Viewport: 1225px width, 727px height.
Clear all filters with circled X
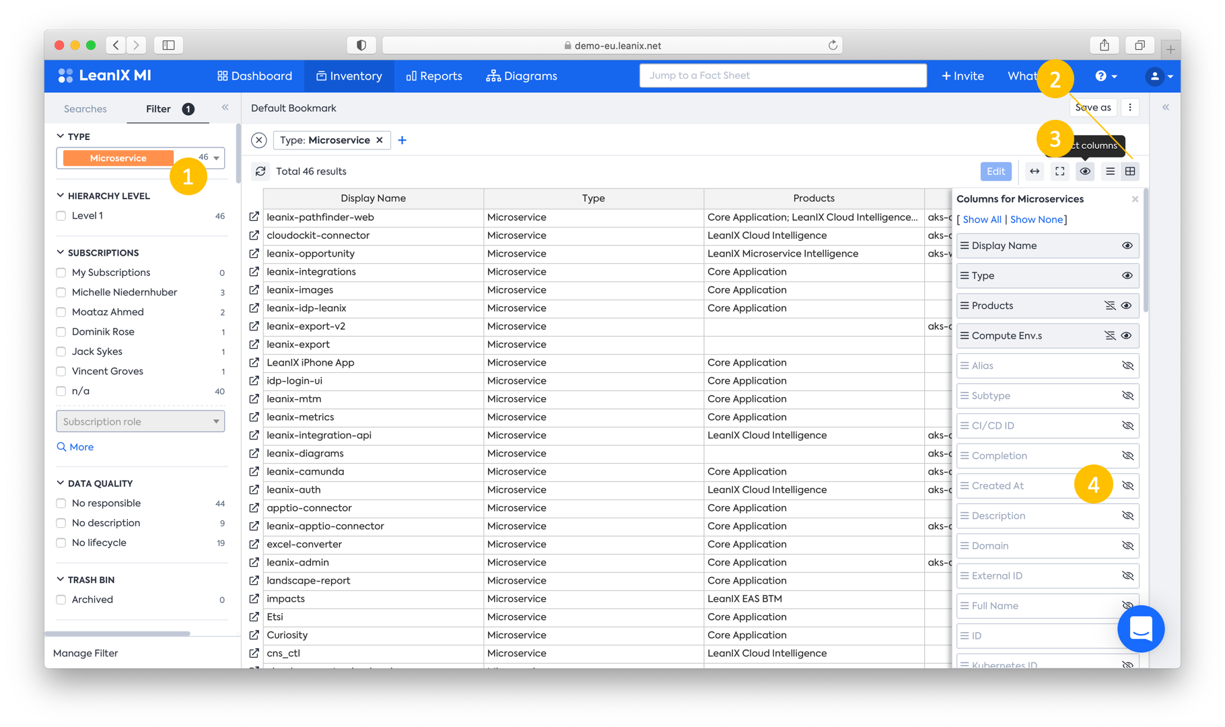tap(259, 140)
